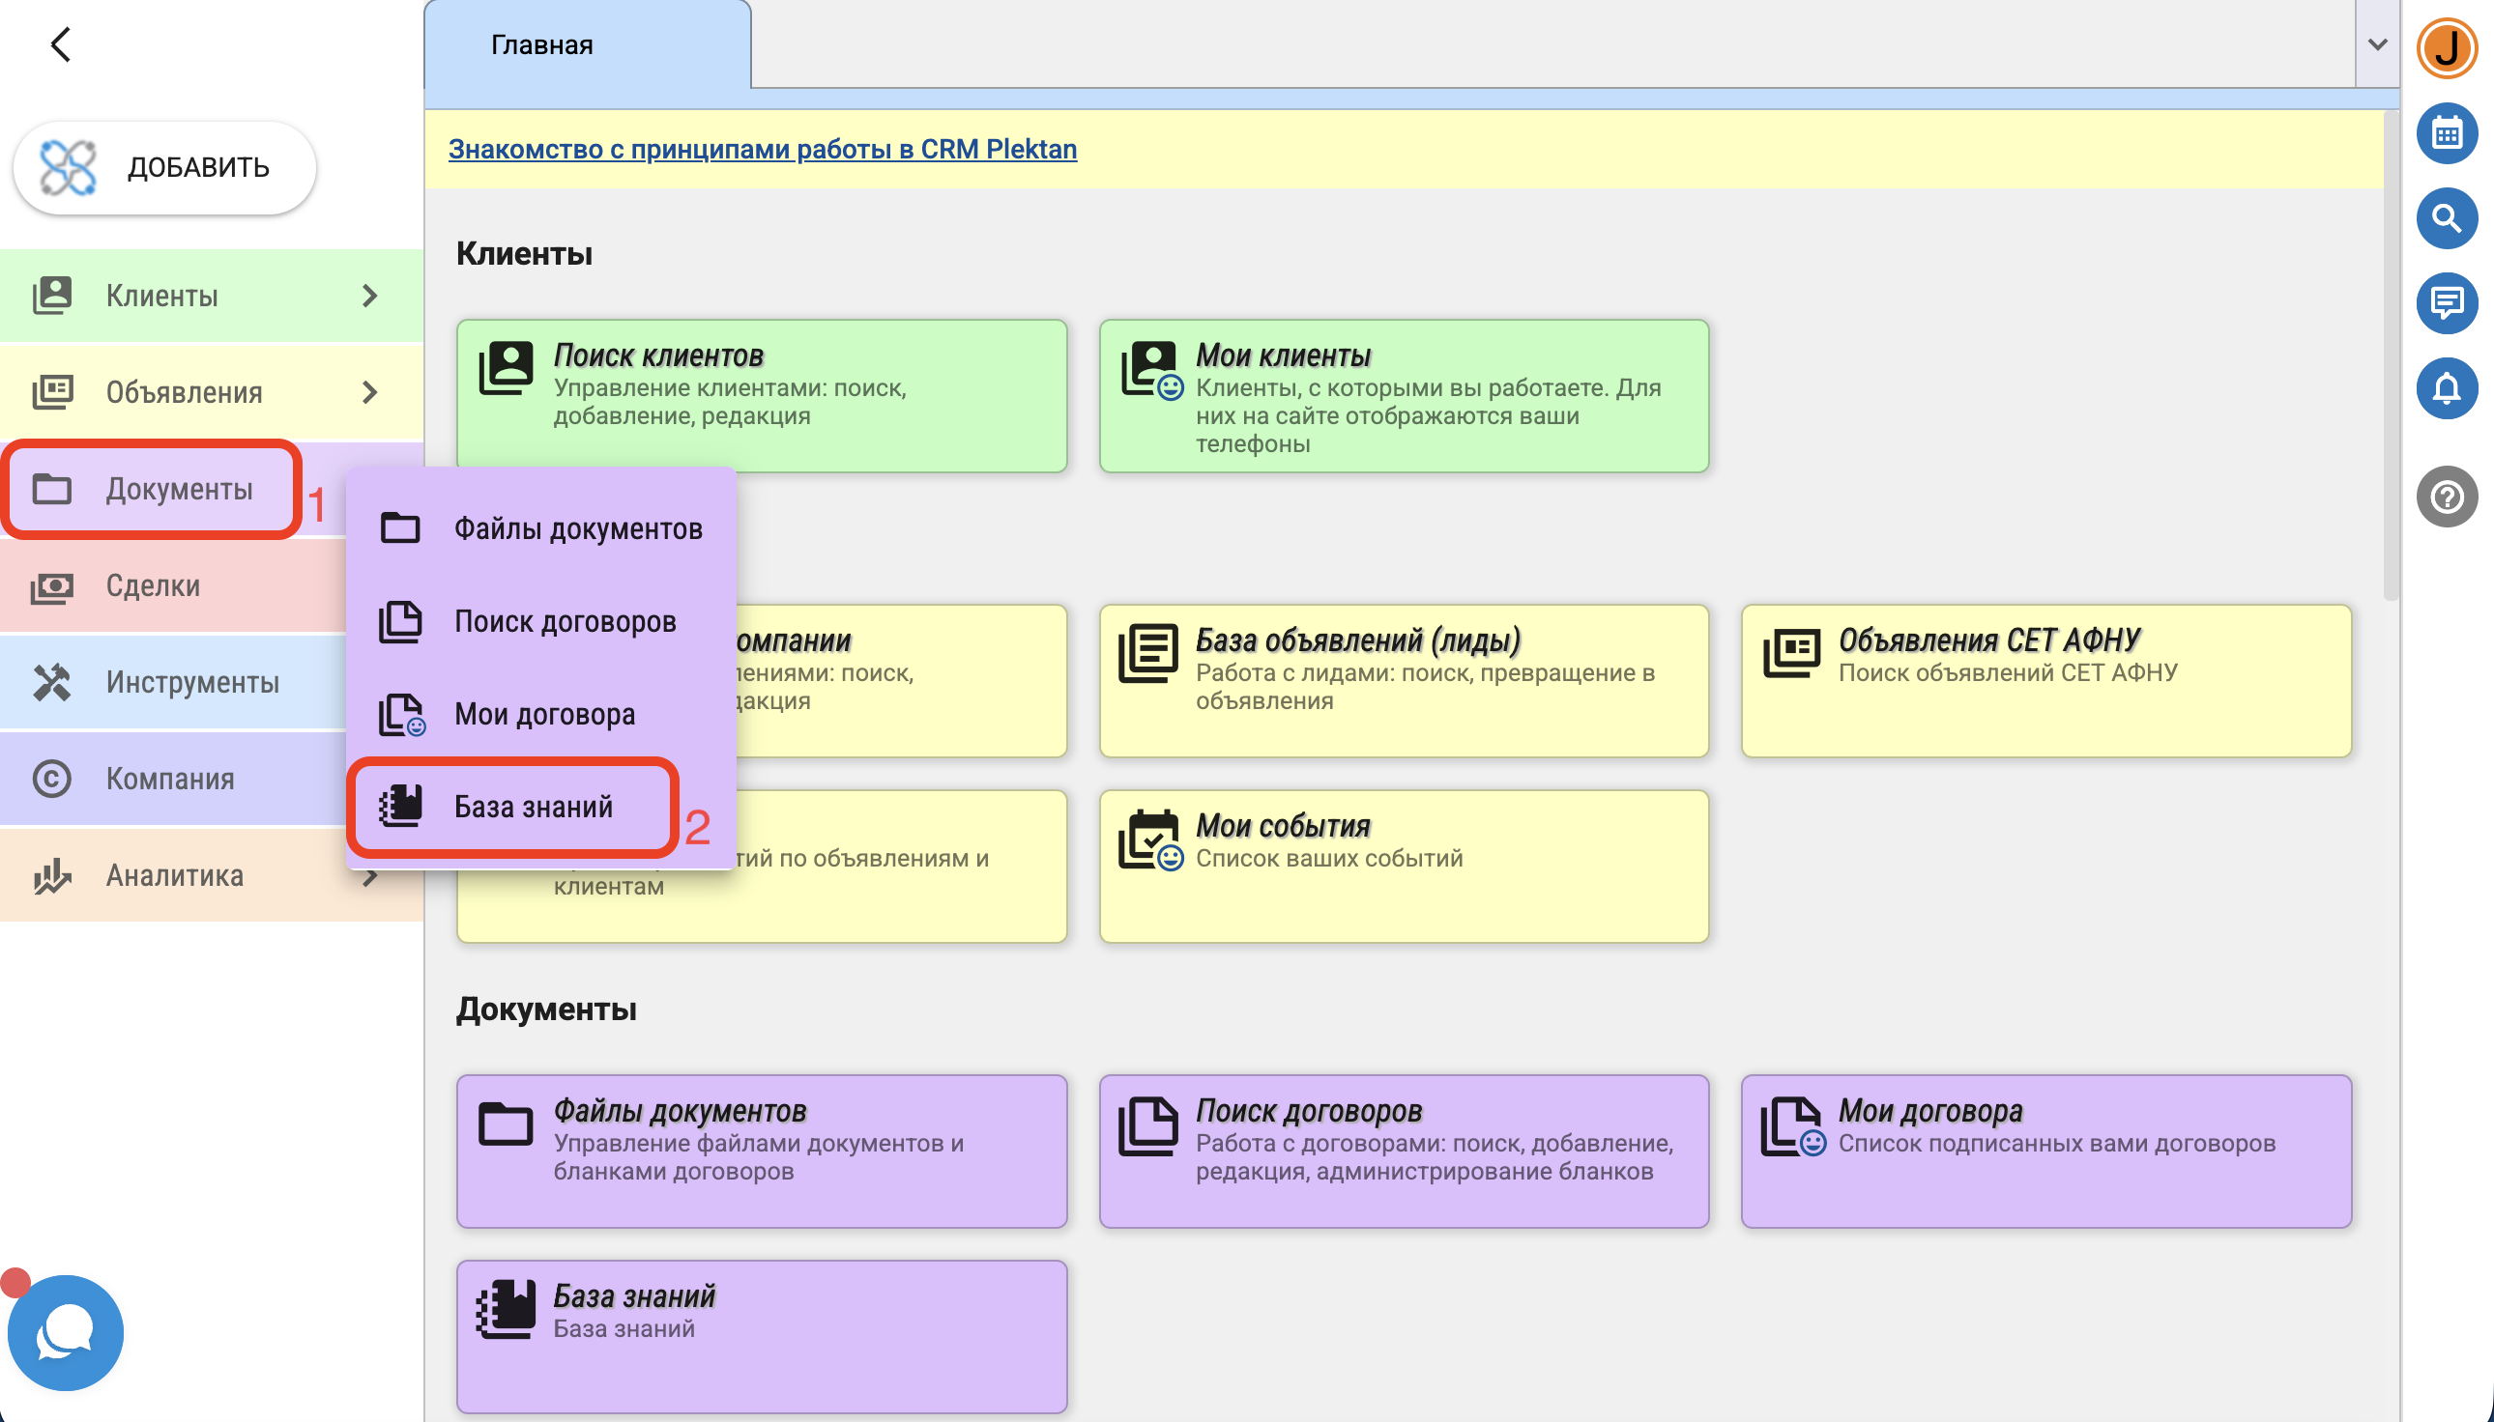Open the Мои клиенты card

coord(1404,396)
